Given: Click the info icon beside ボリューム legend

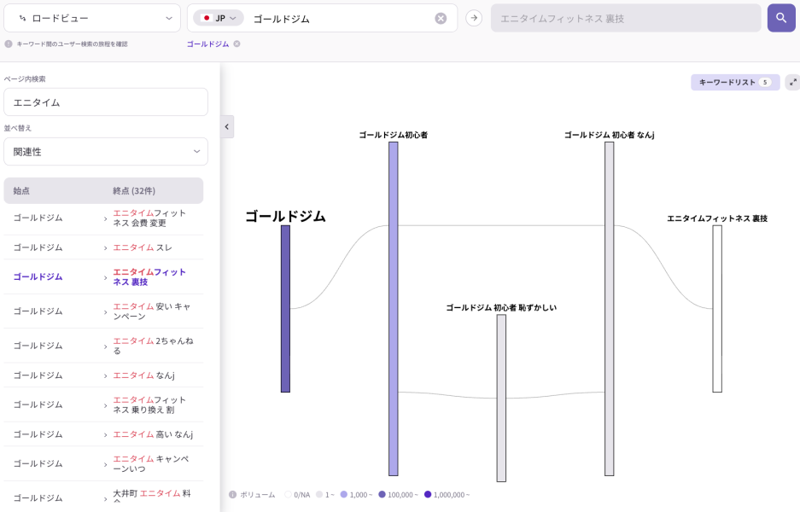Looking at the screenshot, I should 231,494.
